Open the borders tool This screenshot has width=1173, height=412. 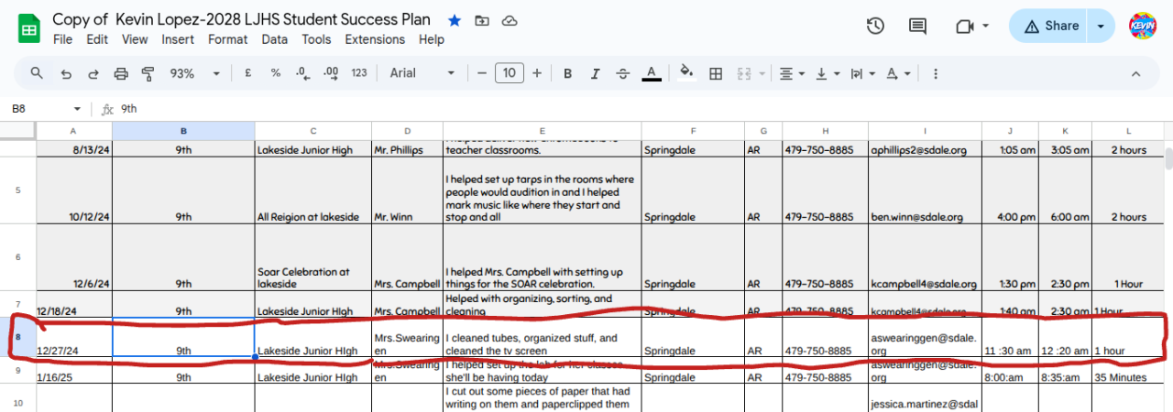716,73
